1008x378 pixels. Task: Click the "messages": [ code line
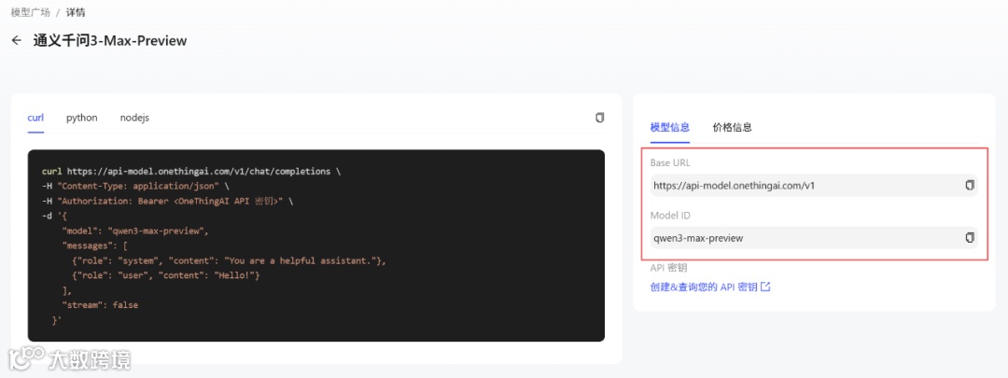95,245
